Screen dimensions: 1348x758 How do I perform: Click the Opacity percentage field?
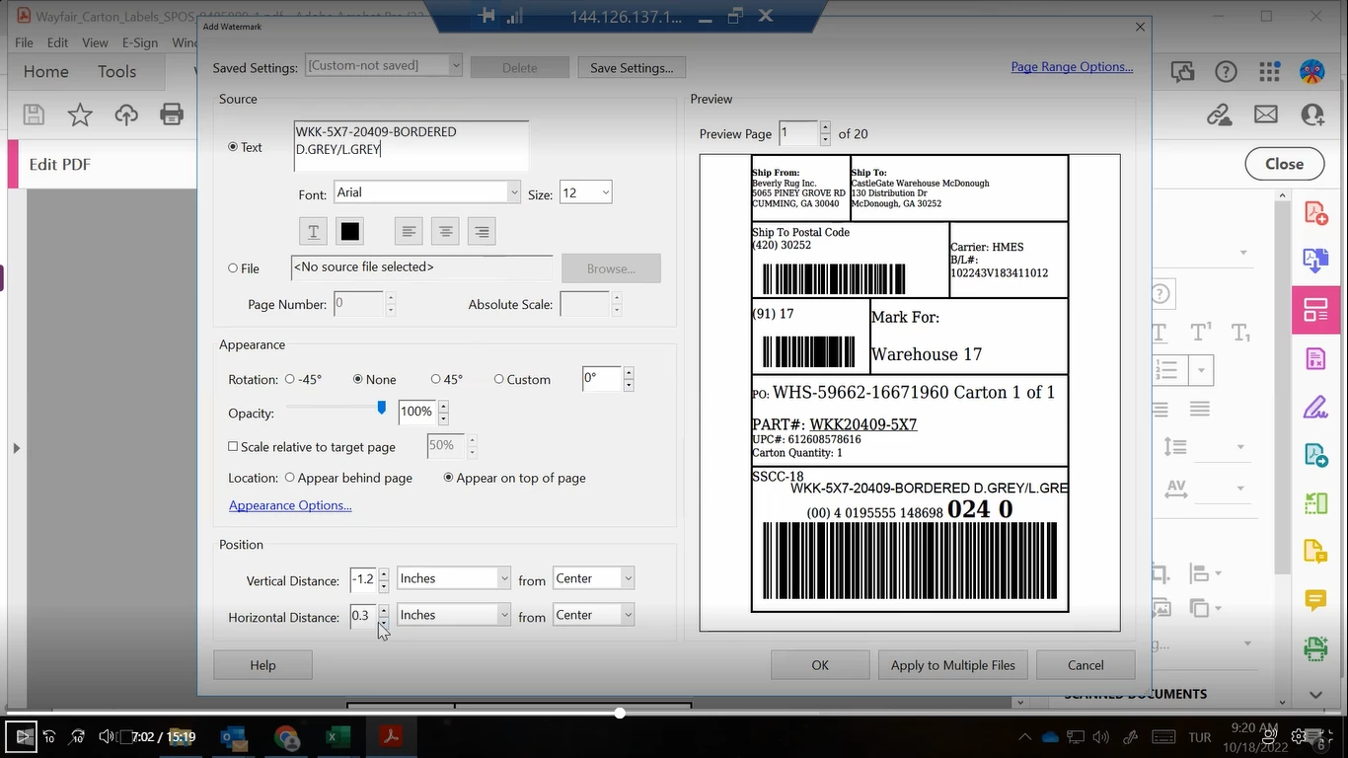(x=417, y=412)
